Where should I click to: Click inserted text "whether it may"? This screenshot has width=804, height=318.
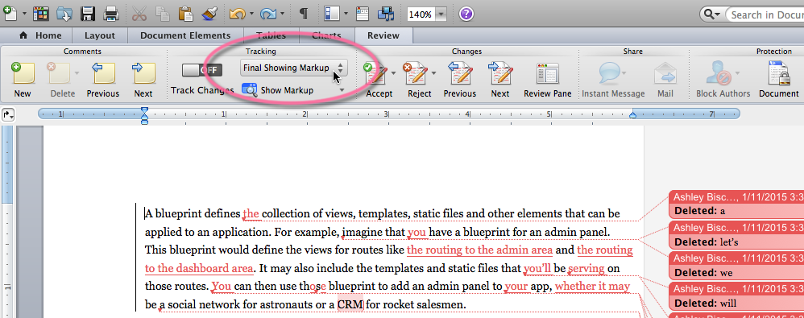[x=592, y=287]
